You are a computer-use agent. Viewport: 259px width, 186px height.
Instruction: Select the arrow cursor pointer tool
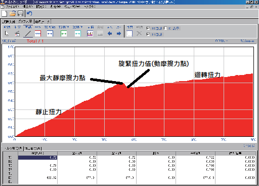pyautogui.click(x=7, y=33)
